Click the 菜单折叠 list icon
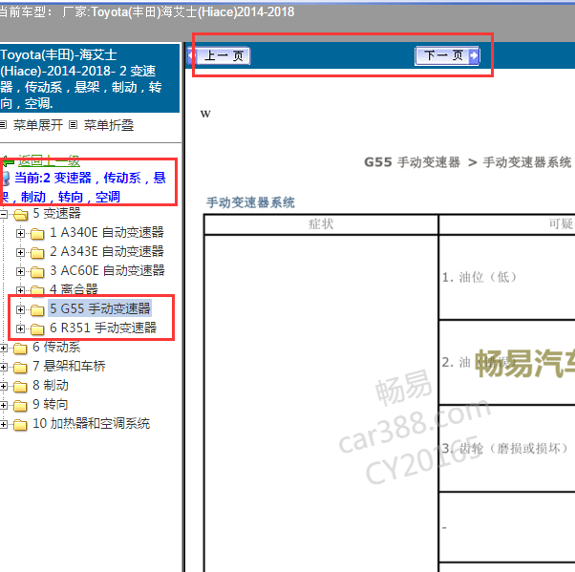The width and height of the screenshot is (575, 572). coord(74,125)
